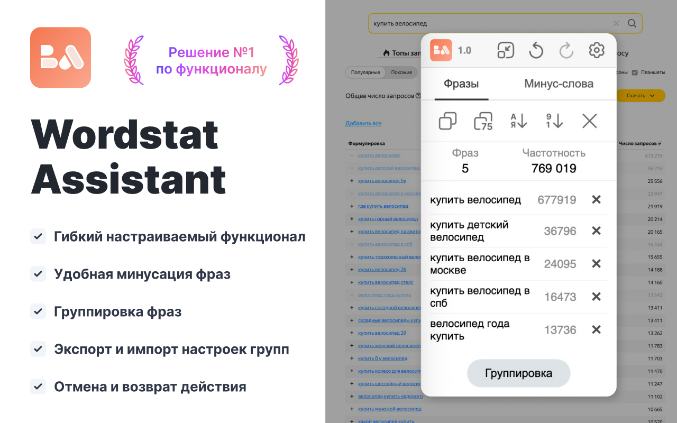Add 'купить велосипед 29' with its plus icon

coord(352,333)
